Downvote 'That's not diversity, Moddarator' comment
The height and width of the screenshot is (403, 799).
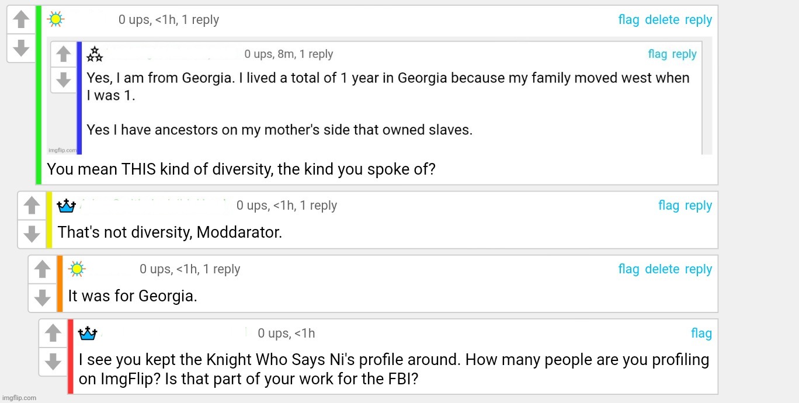coord(32,233)
